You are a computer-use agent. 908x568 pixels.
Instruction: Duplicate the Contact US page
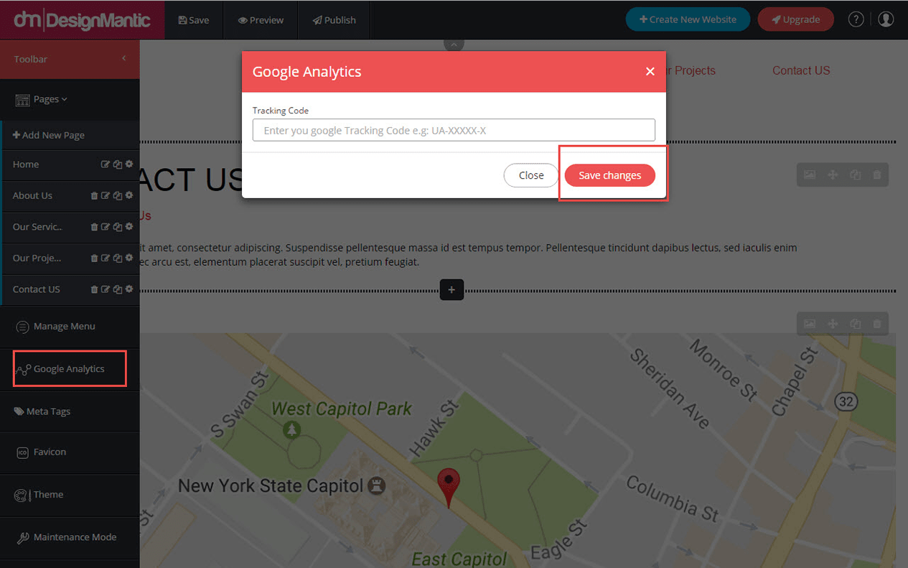click(x=117, y=289)
